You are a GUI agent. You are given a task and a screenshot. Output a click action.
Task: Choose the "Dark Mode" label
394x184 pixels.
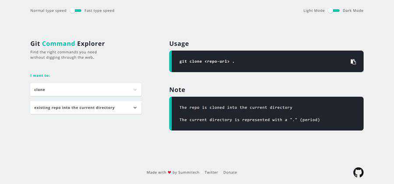click(x=353, y=11)
